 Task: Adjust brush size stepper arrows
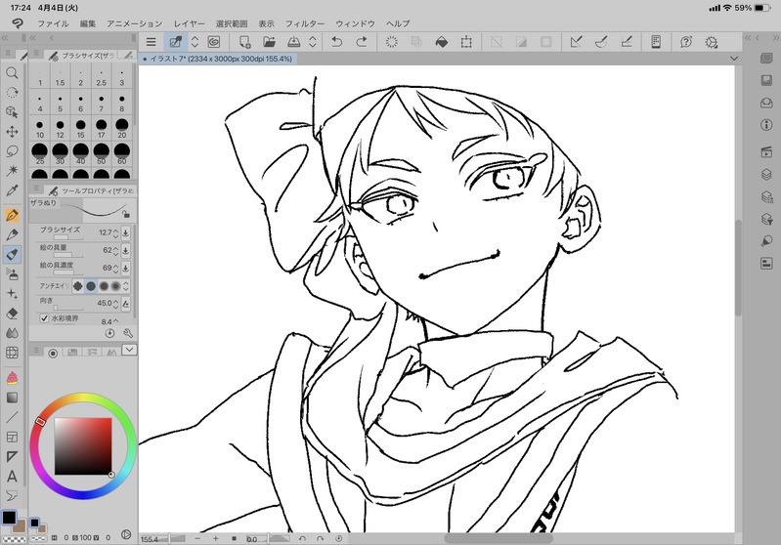[x=115, y=232]
